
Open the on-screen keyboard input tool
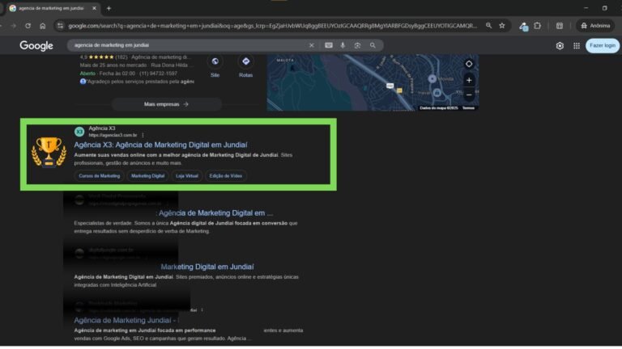[329, 45]
